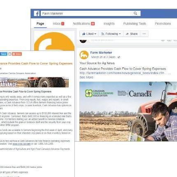This screenshot has height=177, width=177.
Task: Click the Facebook logo icon
Action: (37, 14)
